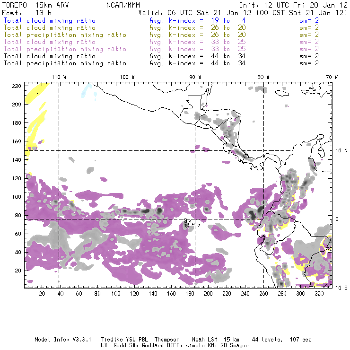350x350 pixels.
Task: Select the "260" horizontal axis tick label
Action: pos(263,294)
